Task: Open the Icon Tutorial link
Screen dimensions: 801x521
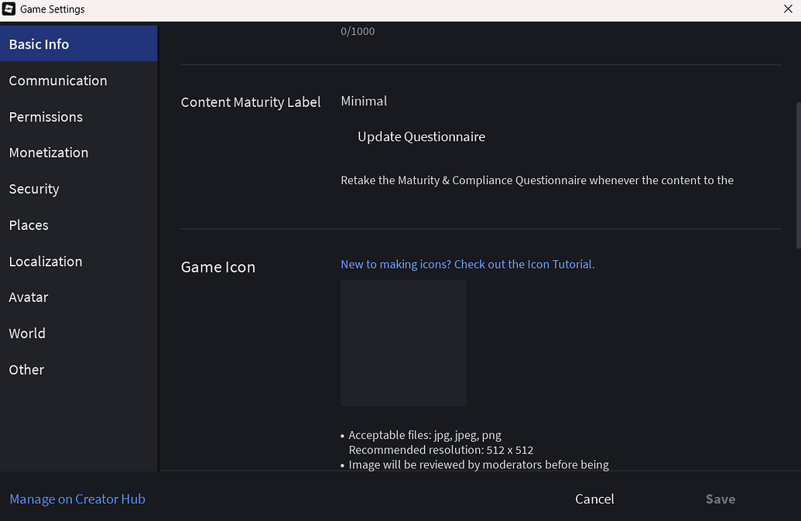Action: [x=467, y=264]
